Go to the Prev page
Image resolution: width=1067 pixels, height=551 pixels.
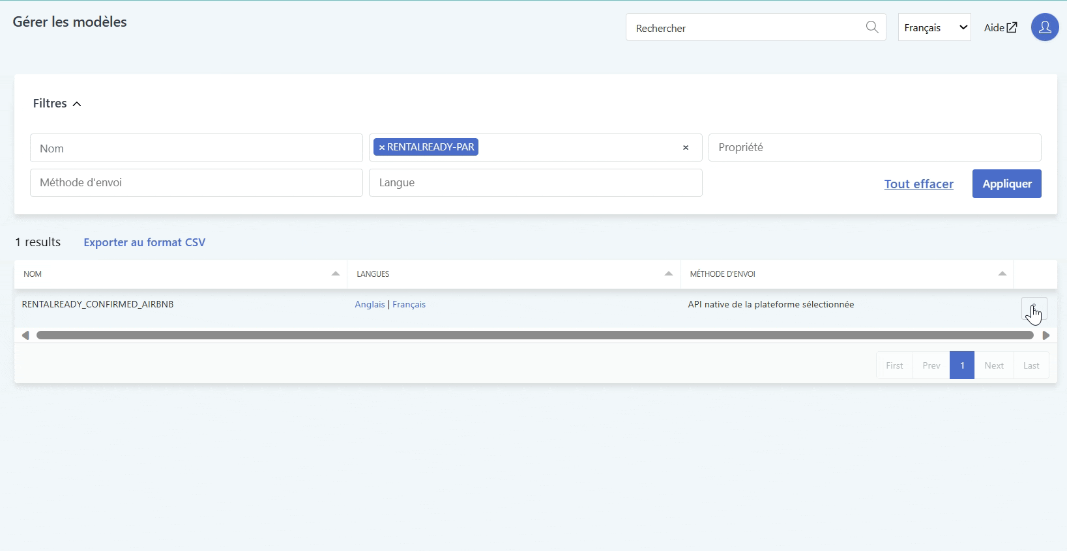[x=931, y=365]
